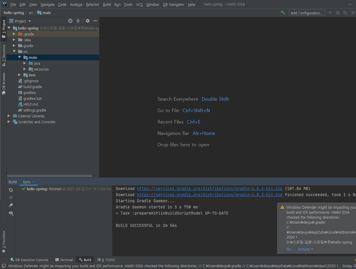Click the 1: Project tool window stripe button
This screenshot has height=269, width=356.
pyautogui.click(x=4, y=29)
